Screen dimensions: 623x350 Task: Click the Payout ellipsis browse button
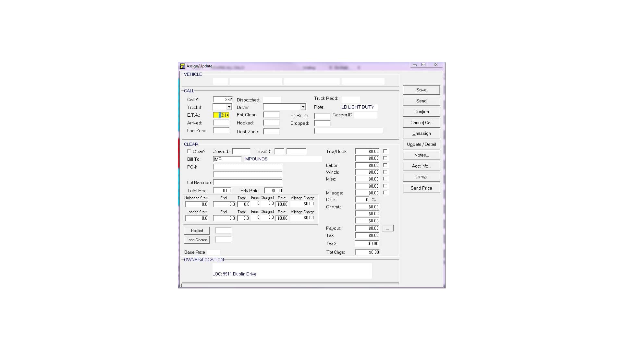pyautogui.click(x=387, y=228)
